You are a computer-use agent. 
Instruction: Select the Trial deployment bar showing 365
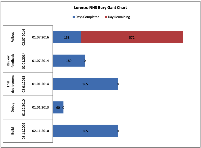click(85, 84)
